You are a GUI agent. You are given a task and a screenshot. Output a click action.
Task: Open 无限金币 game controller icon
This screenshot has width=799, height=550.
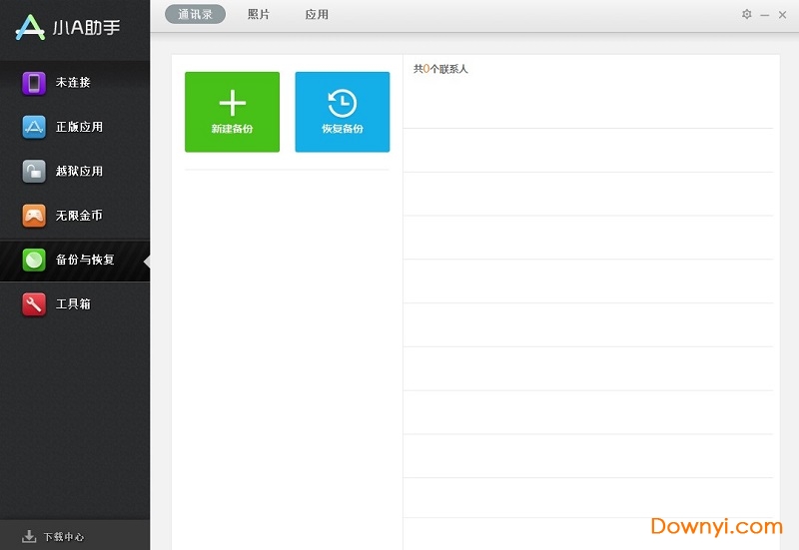coord(34,216)
